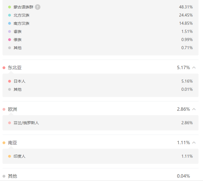Click the 48.31% value for 蒙古语族群
203x181 pixels.
[x=186, y=7]
